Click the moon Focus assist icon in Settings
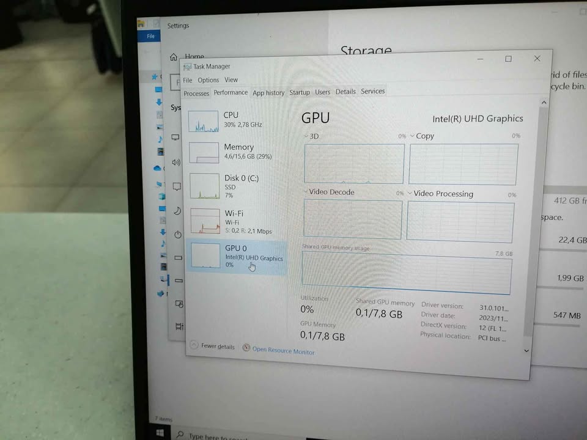The width and height of the screenshot is (587, 440). [177, 210]
